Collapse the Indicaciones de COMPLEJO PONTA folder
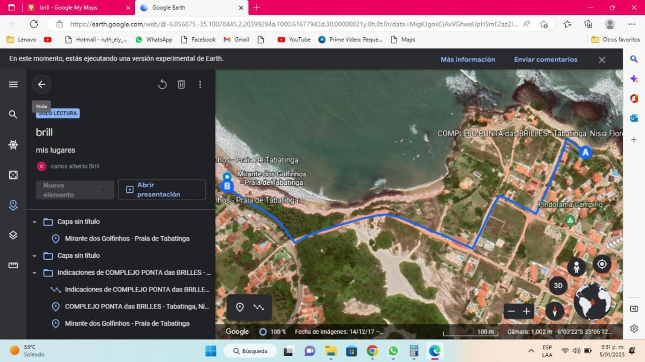 pos(34,273)
